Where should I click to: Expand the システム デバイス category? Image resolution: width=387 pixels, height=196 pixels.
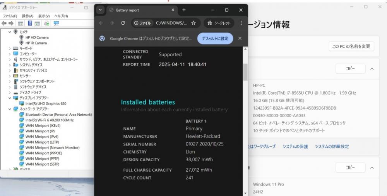10,65
